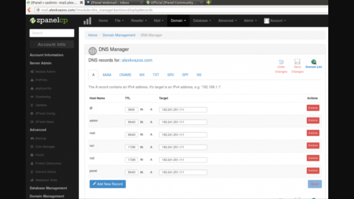Click the DNS Manager globe icon
Screen dimensions: 354x199
(93, 51)
